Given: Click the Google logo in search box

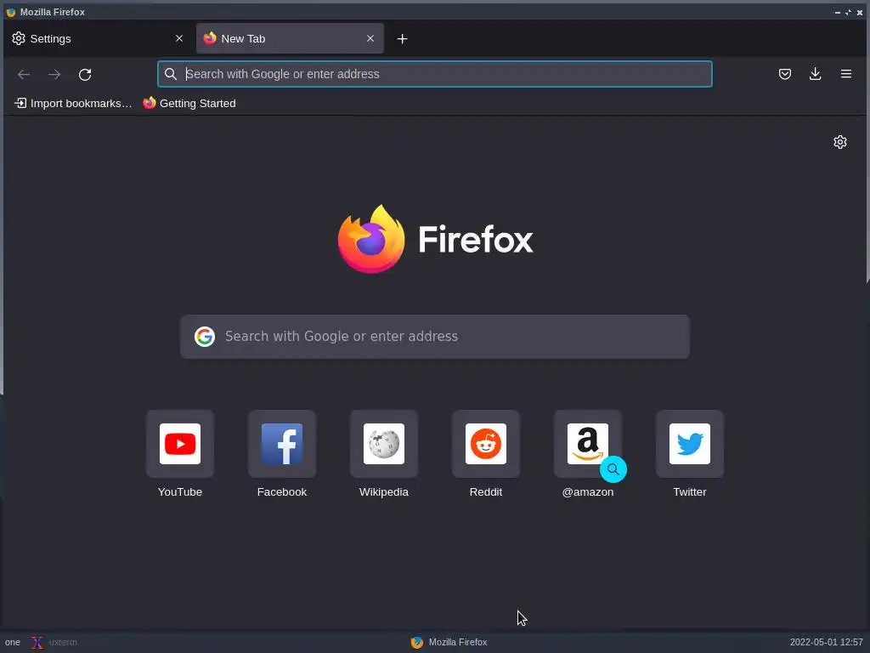Looking at the screenshot, I should point(205,337).
